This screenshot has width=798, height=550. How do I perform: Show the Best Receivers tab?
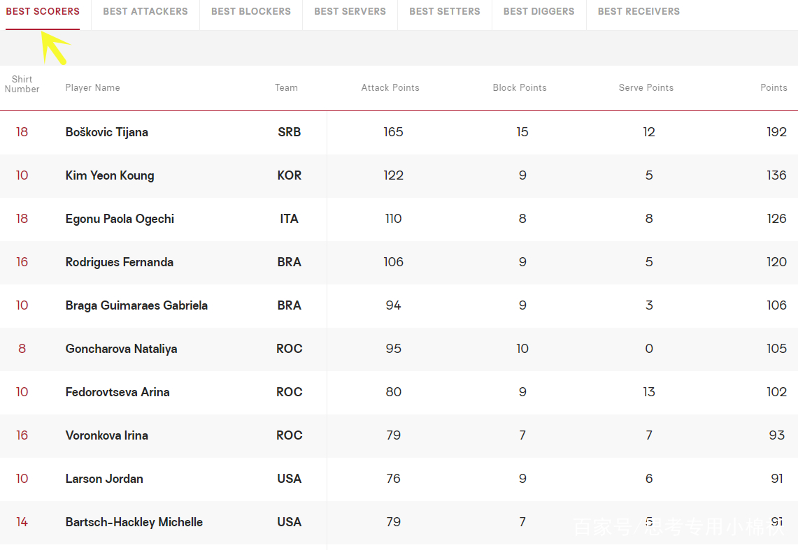(x=639, y=11)
